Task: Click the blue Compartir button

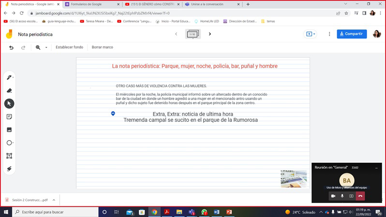Action: [352, 34]
